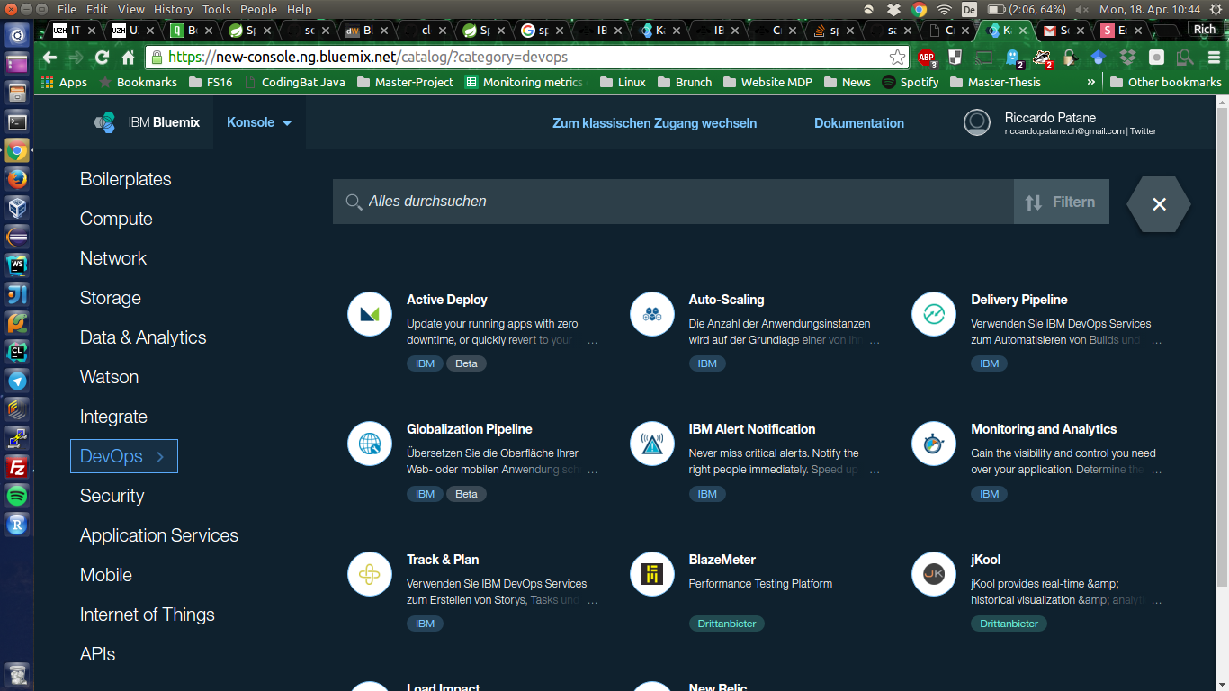Viewport: 1229px width, 691px height.
Task: Open the Auto-Scaling service icon
Action: tap(652, 314)
